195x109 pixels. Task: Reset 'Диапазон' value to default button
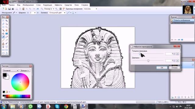pos(177,61)
